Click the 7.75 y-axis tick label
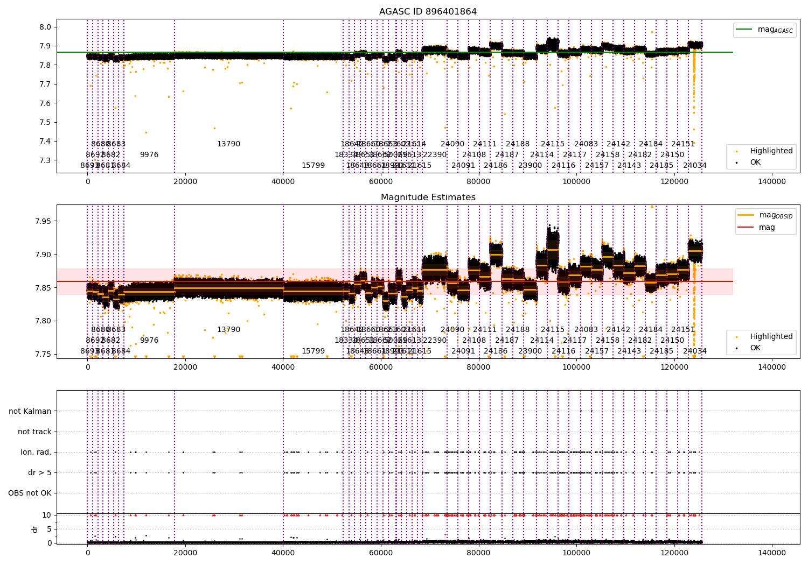 [43, 354]
